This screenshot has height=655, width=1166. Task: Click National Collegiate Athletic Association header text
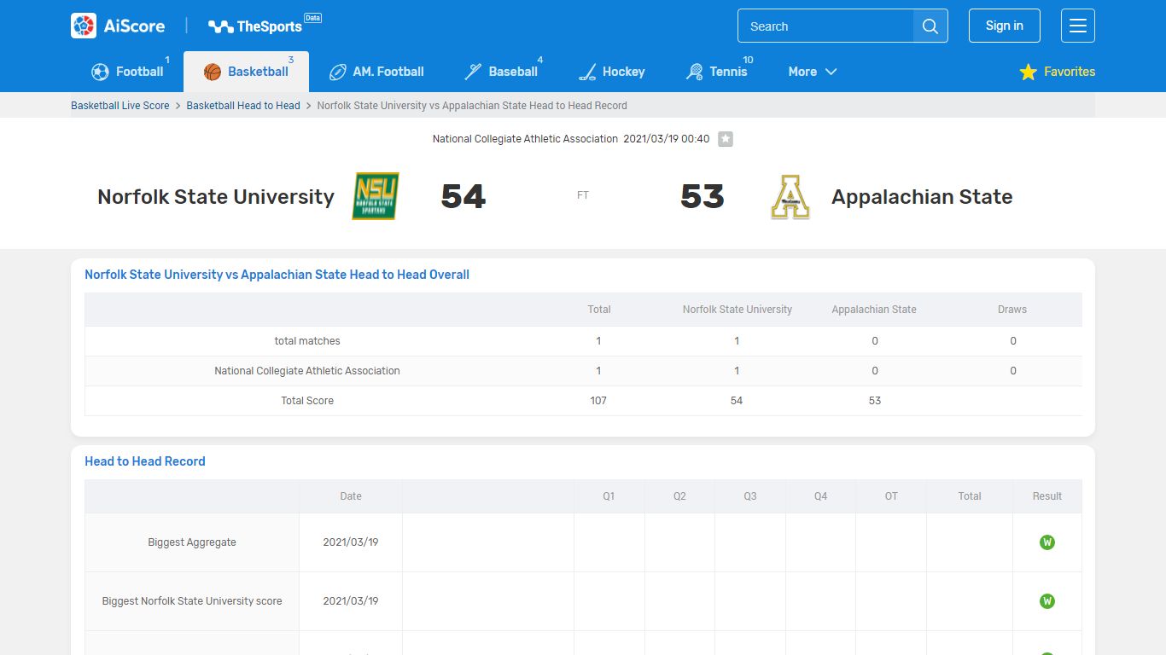[525, 139]
